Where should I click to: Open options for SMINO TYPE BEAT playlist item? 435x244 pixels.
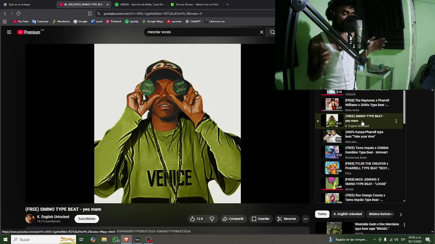(396, 121)
